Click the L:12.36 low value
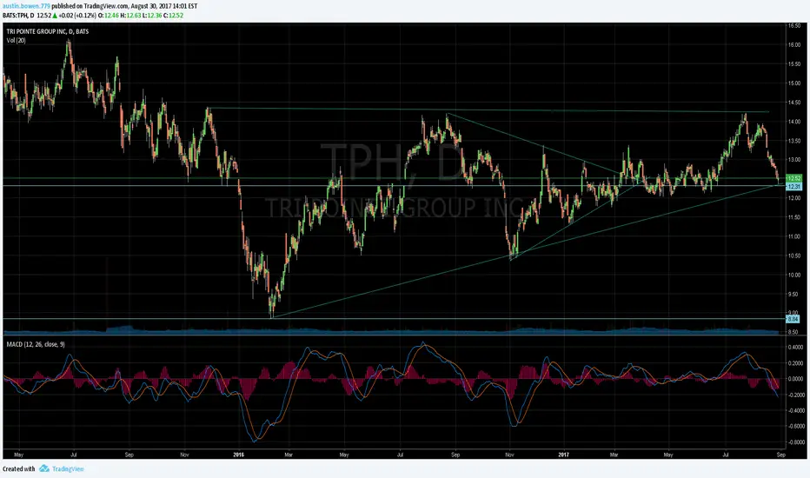Screen dimensions: 810x478 pyautogui.click(x=152, y=16)
